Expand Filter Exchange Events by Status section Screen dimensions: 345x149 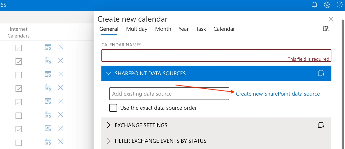108,141
